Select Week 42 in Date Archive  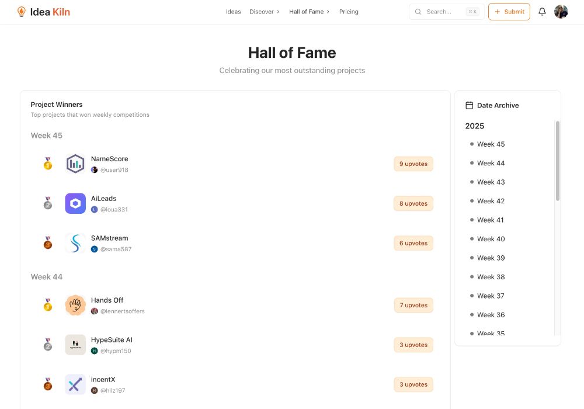491,201
